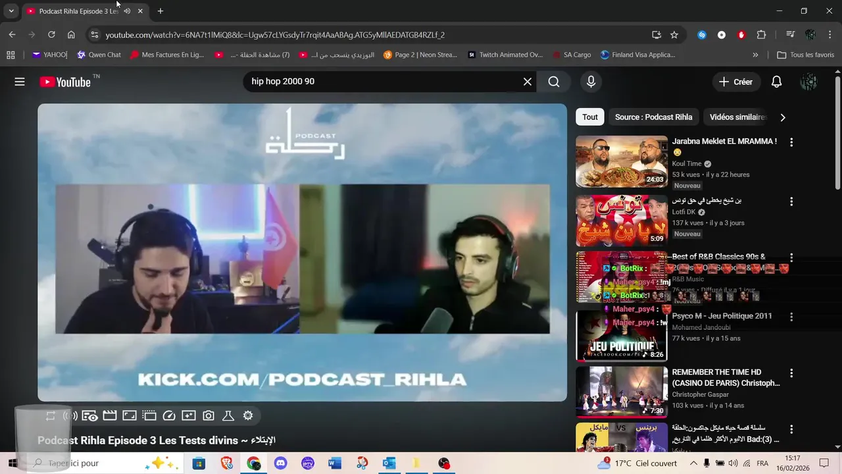Go back in the browser
Screen dimensions: 842x474
(x=12, y=35)
